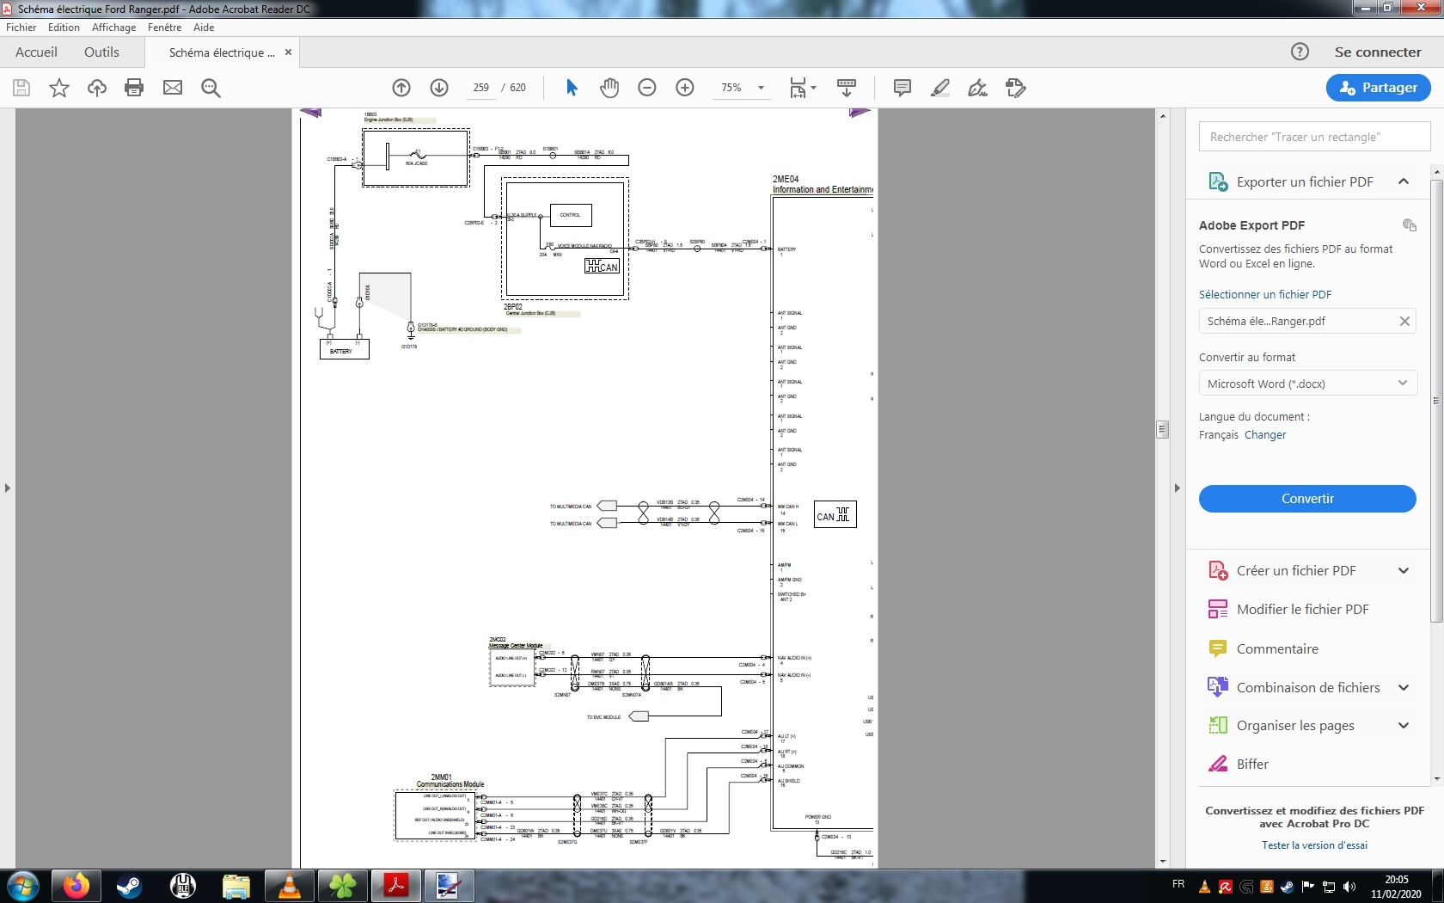This screenshot has height=903, width=1444.
Task: Click Se connecter
Action: pos(1378,52)
